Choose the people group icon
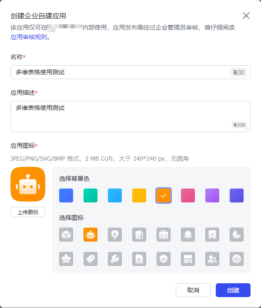 point(212,259)
